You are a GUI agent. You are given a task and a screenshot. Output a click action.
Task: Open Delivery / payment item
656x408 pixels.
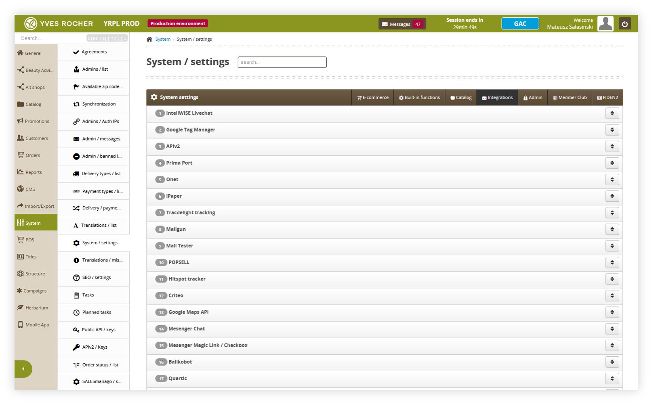94,208
